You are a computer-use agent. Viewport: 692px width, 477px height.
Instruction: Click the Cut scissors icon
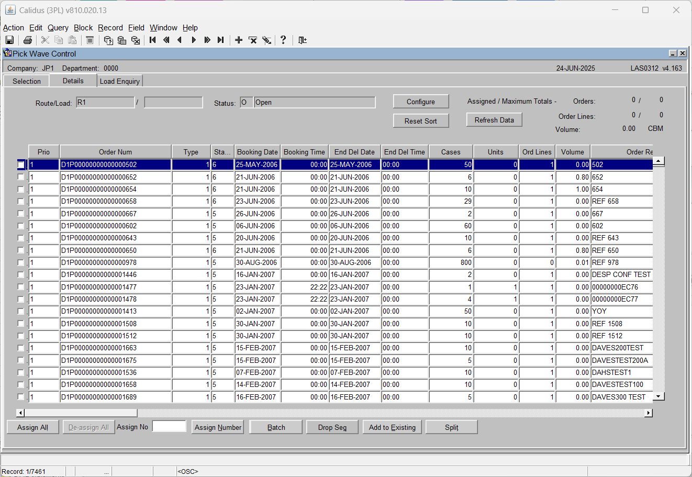[46, 40]
